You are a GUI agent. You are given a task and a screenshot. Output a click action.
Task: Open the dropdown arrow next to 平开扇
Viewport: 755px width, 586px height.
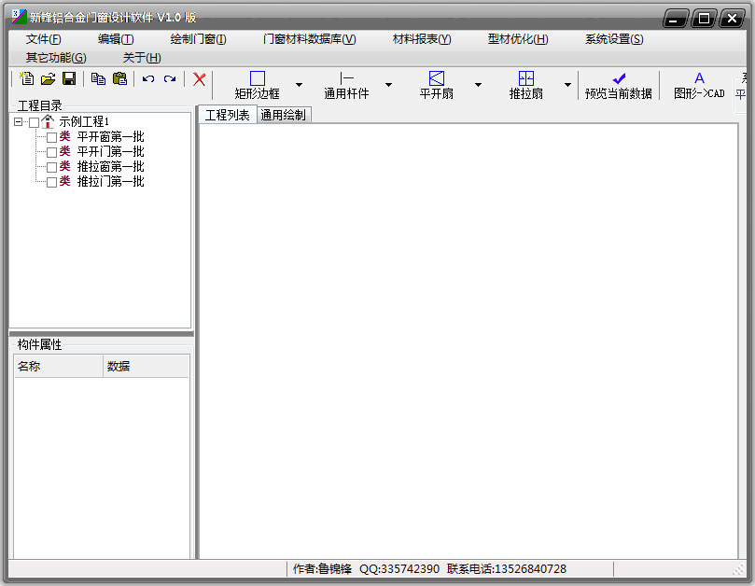[x=478, y=85]
